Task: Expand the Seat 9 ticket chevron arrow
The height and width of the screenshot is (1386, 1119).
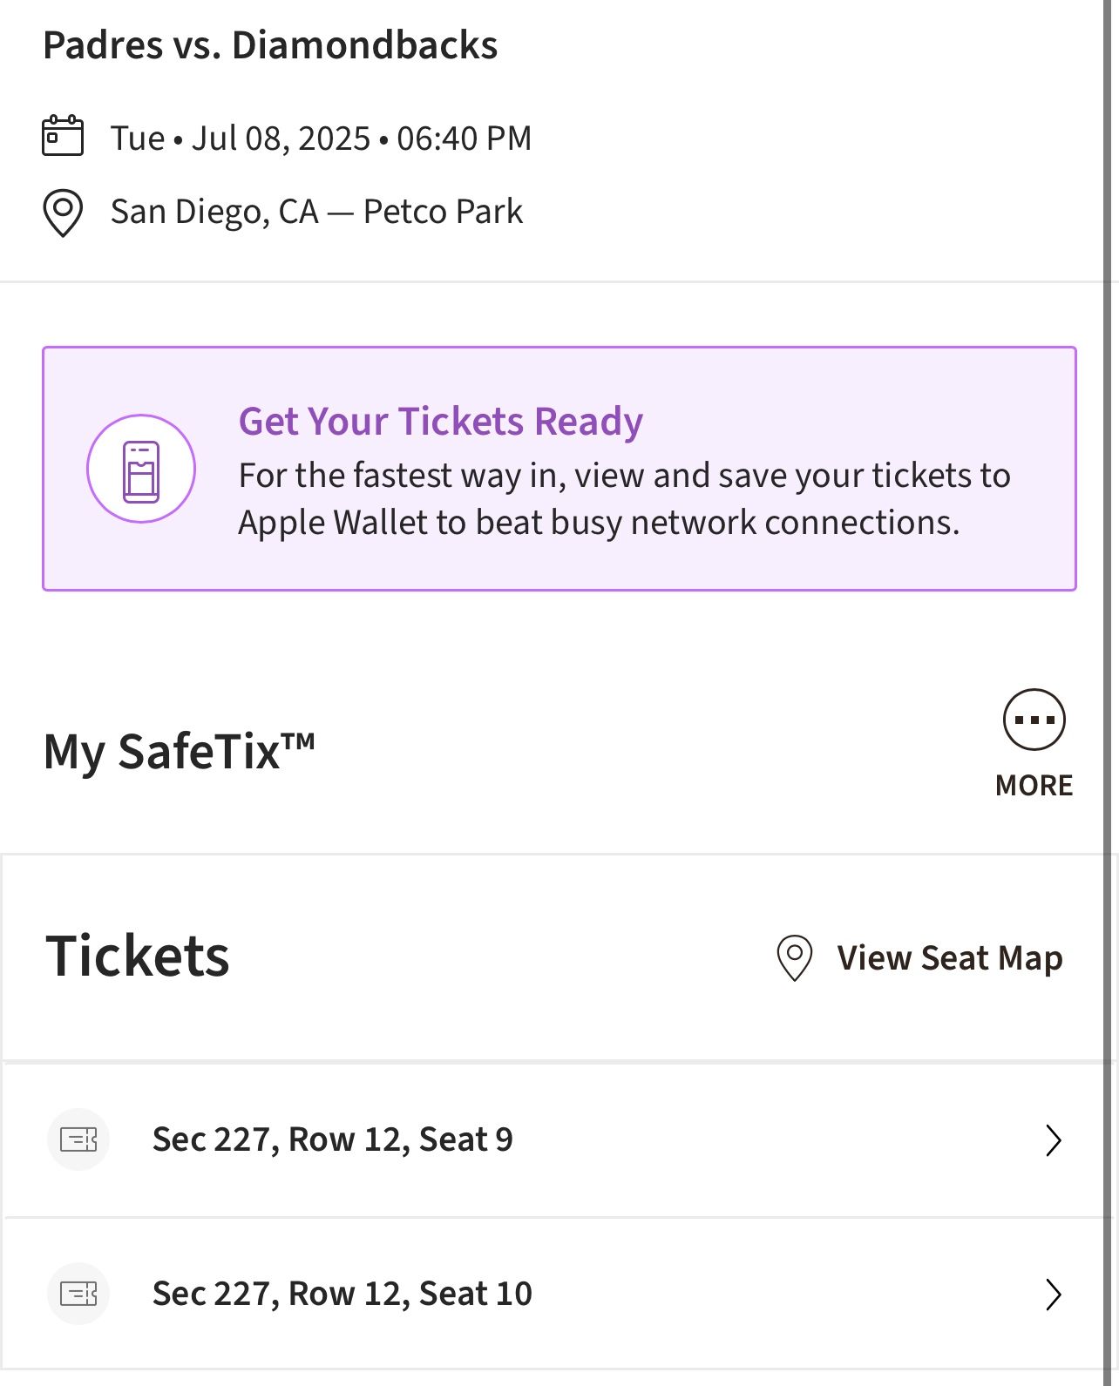Action: point(1054,1140)
